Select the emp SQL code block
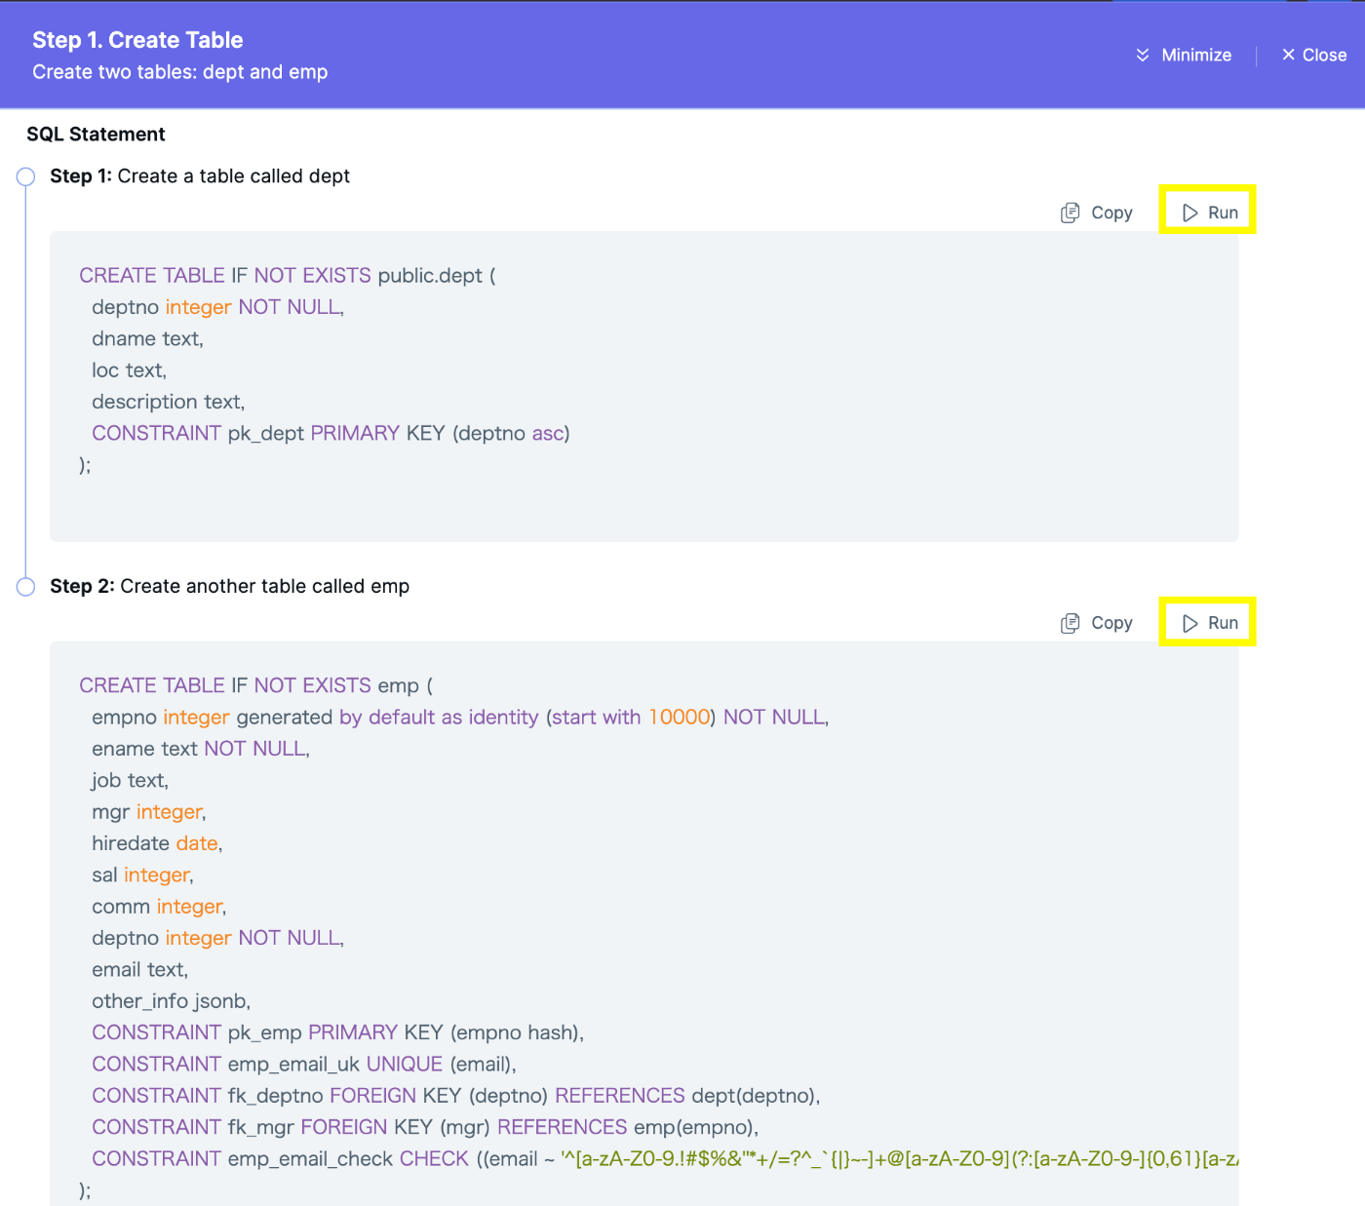This screenshot has width=1365, height=1206. (643, 926)
